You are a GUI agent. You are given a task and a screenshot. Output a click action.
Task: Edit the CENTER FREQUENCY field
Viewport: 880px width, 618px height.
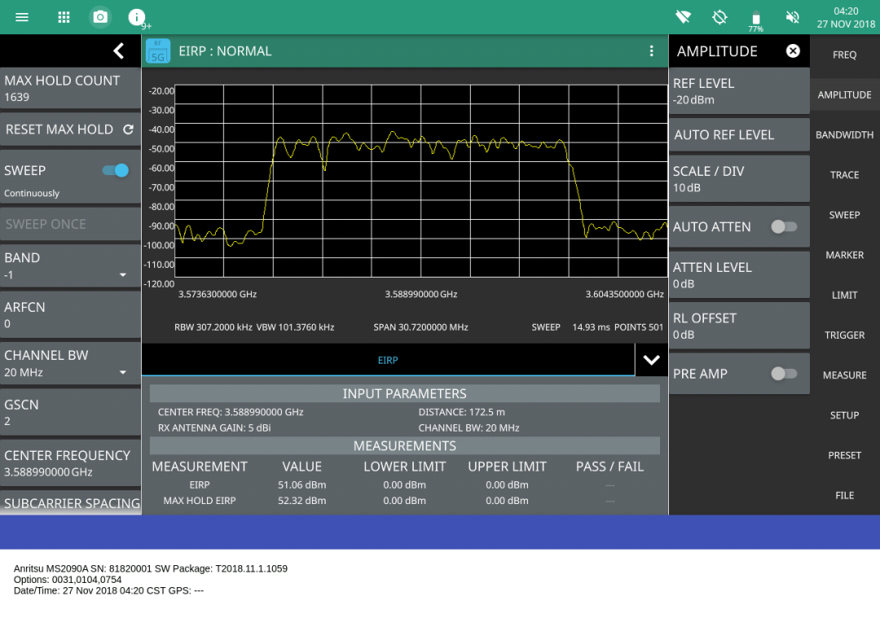[x=70, y=463]
